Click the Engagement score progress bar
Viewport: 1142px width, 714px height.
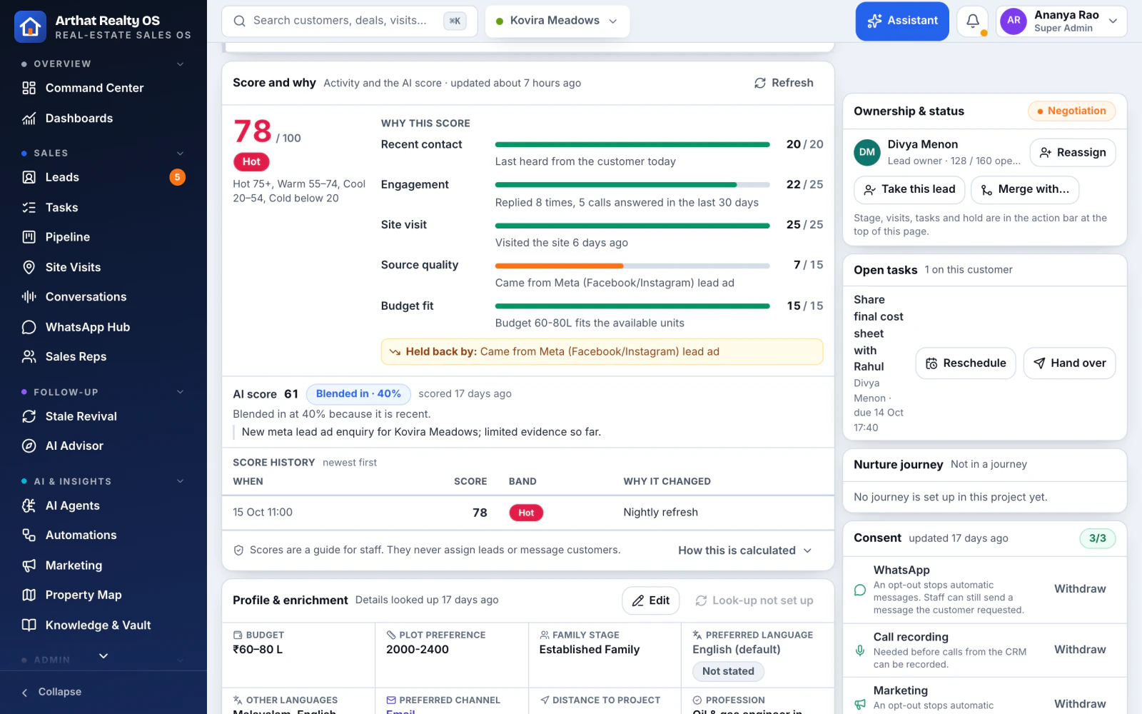[632, 185]
